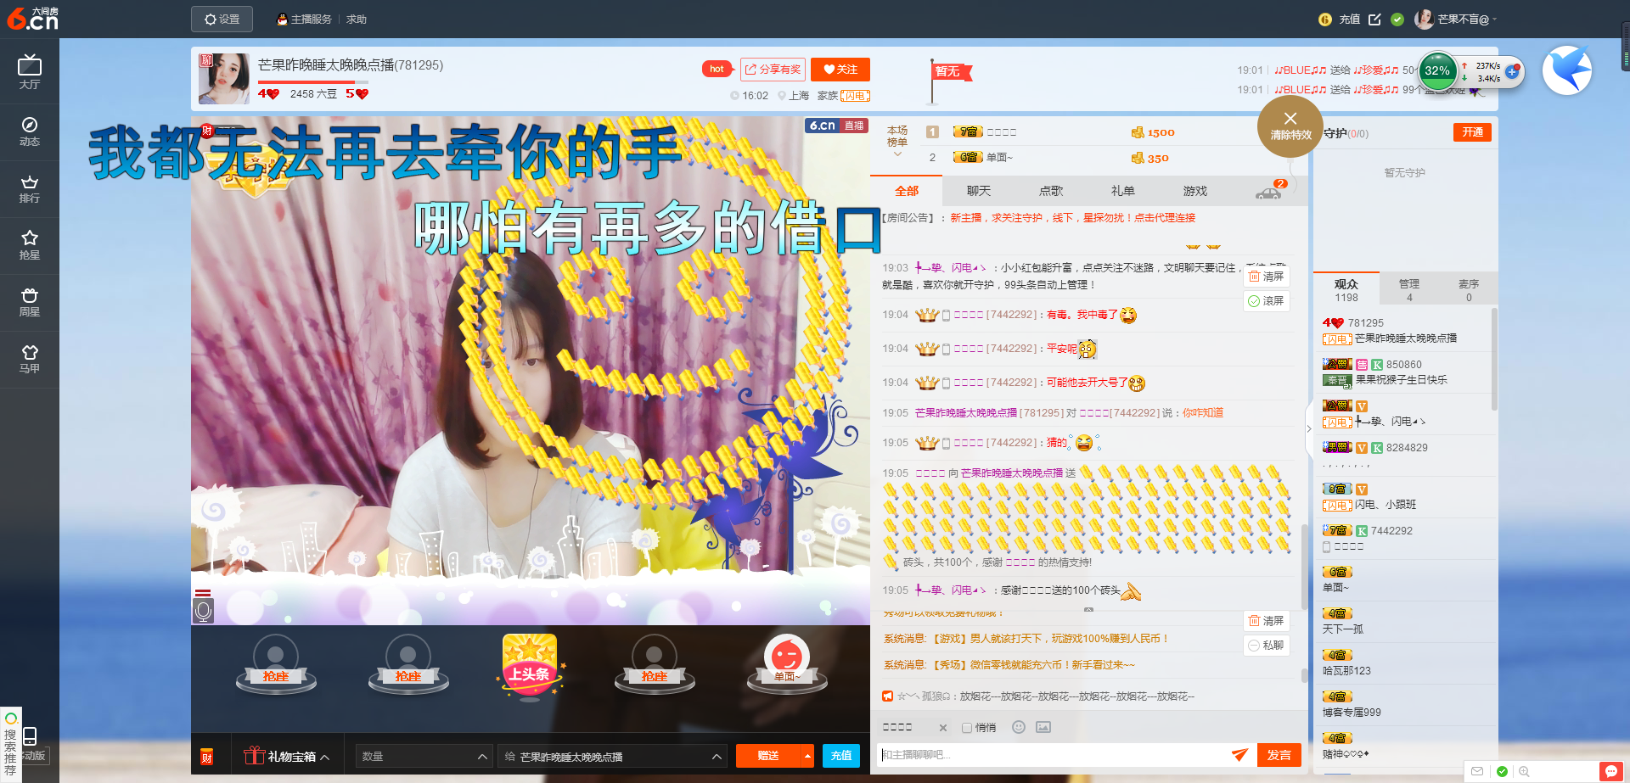This screenshot has height=783, width=1630.
Task: Dismiss effects with 清除特效 button
Action: pyautogui.click(x=1290, y=126)
